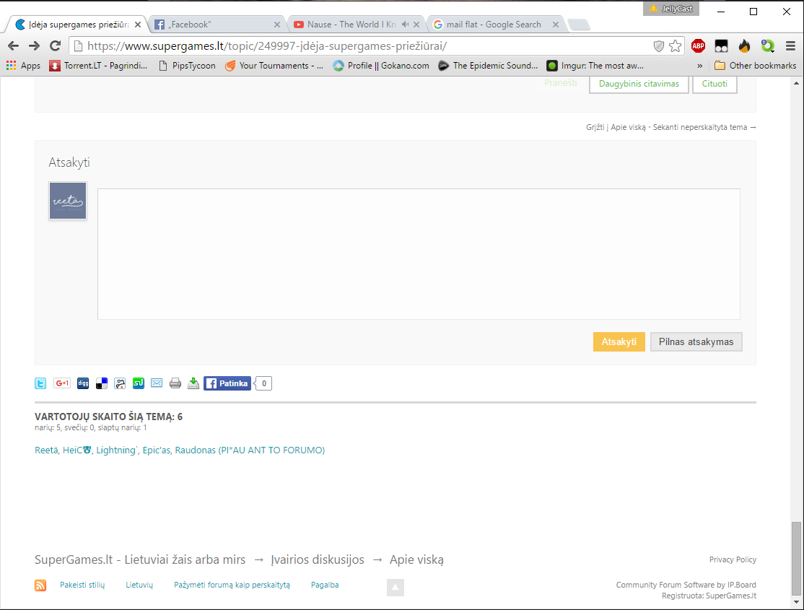Click Cituoti quote button
The width and height of the screenshot is (804, 610).
715,84
